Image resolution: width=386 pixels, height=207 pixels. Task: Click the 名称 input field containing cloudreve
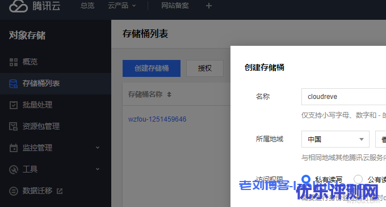click(x=343, y=97)
